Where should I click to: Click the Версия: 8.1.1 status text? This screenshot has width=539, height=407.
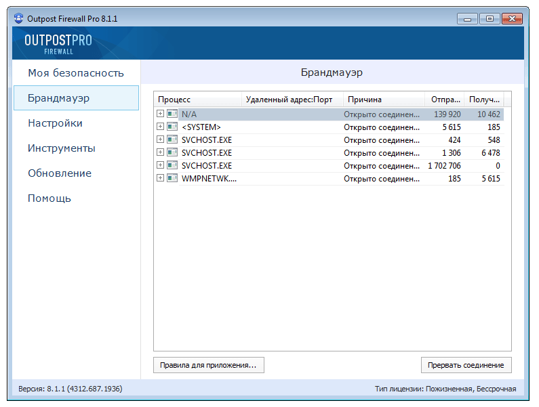(x=71, y=389)
